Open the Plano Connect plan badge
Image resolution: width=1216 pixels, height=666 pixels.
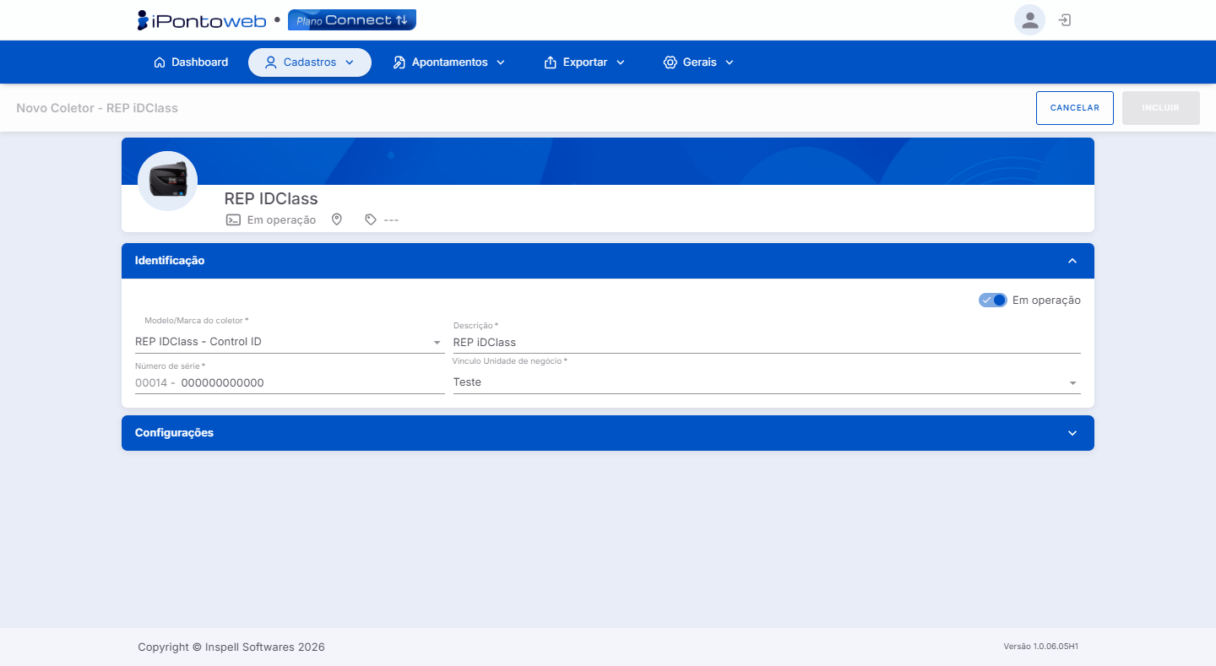(x=352, y=20)
